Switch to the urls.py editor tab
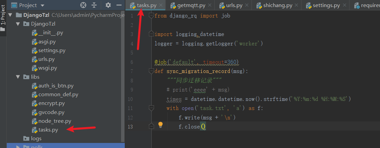380x148 pixels. click(234, 5)
